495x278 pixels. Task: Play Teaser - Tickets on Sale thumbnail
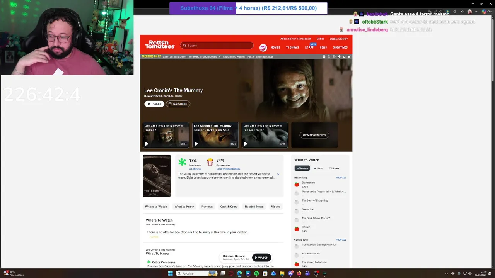(x=215, y=135)
